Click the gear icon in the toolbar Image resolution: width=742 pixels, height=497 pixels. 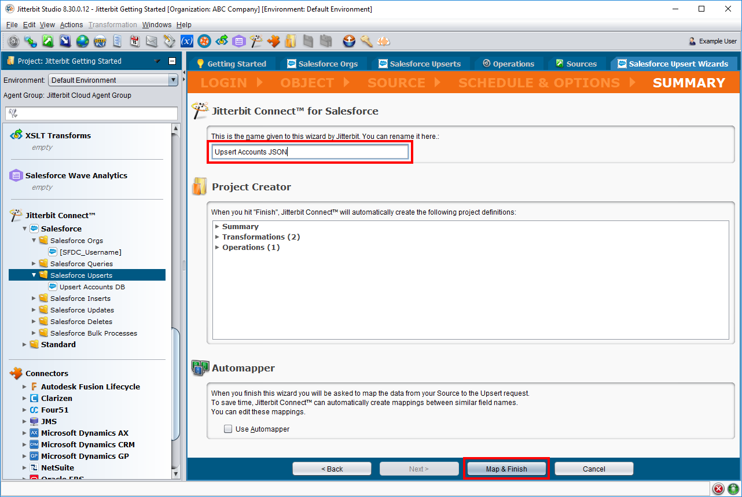(13, 41)
